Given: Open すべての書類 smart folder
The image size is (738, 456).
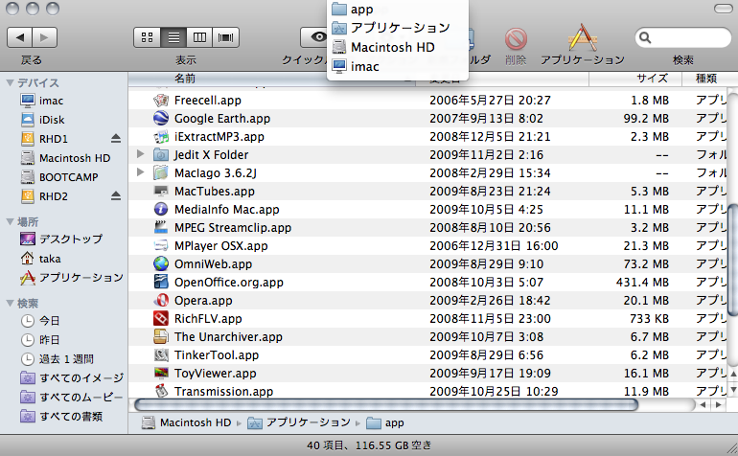Looking at the screenshot, I should click(x=63, y=417).
